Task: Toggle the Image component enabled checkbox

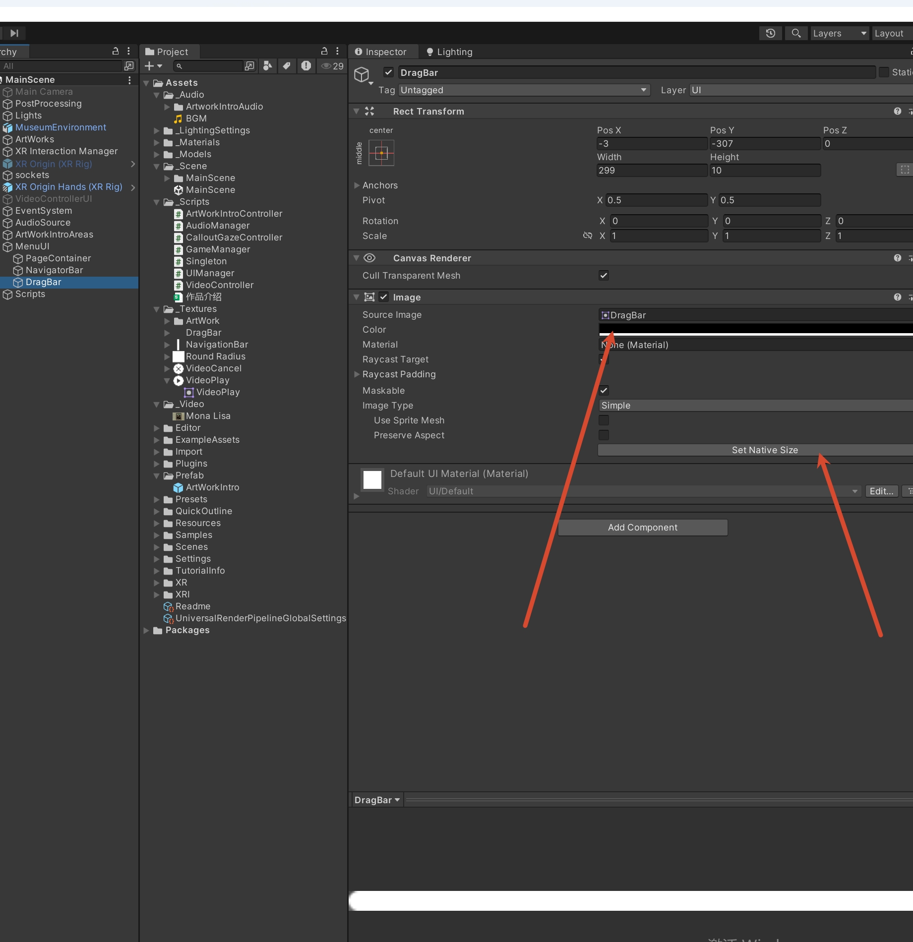Action: coord(384,296)
